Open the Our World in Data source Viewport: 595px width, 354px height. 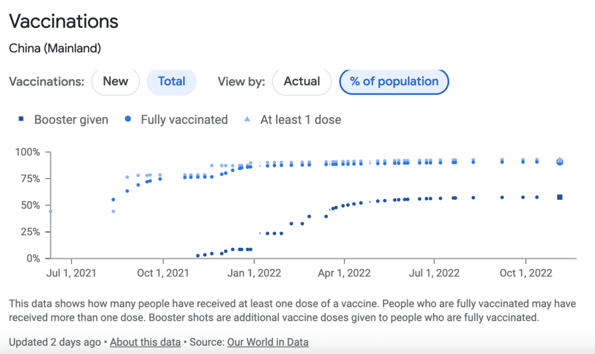point(268,342)
